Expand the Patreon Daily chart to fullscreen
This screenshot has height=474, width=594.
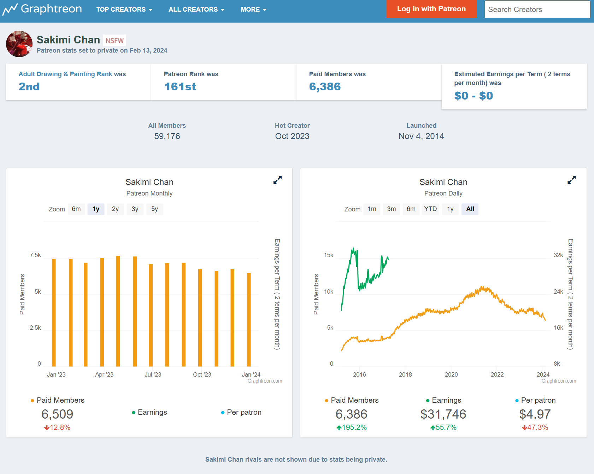(571, 180)
